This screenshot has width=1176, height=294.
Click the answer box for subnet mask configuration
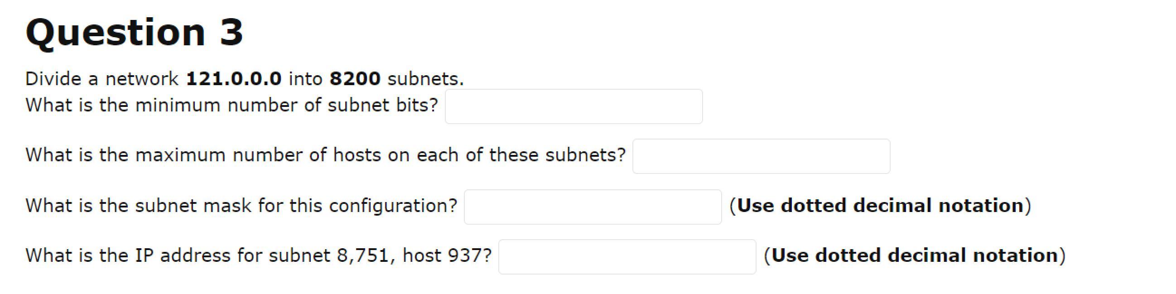(592, 207)
